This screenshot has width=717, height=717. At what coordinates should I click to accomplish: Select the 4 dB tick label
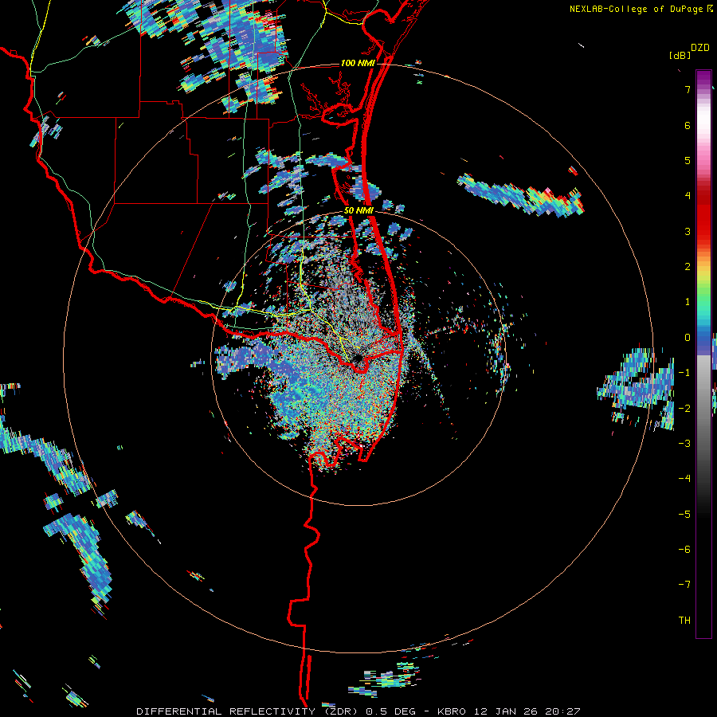pos(688,196)
